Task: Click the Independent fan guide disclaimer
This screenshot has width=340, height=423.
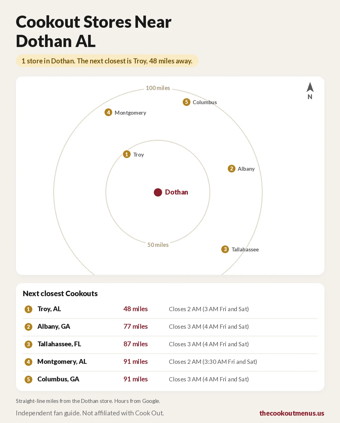Action: [x=90, y=413]
